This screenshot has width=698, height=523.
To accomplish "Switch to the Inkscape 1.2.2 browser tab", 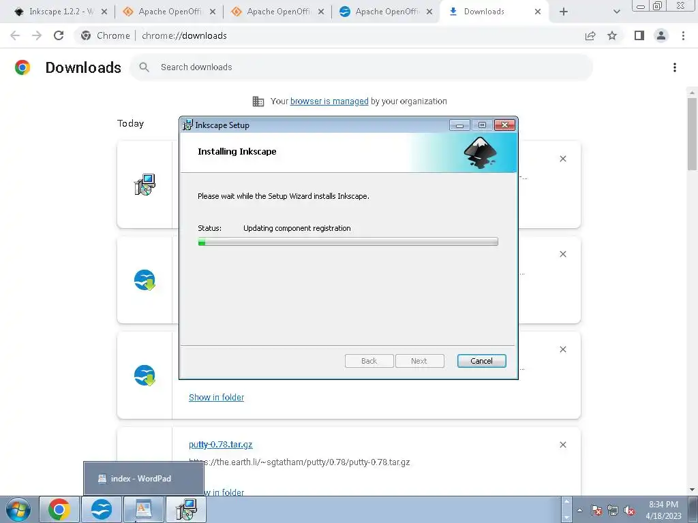I will point(61,12).
